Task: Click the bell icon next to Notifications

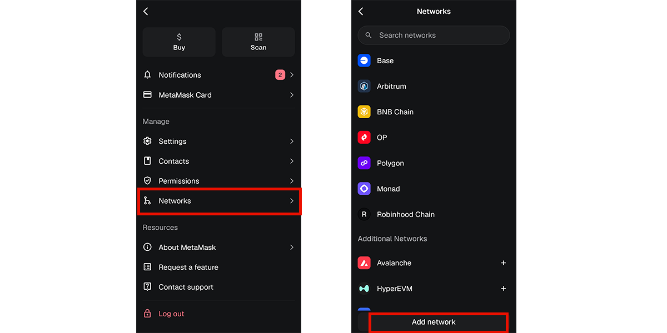Action: click(147, 75)
